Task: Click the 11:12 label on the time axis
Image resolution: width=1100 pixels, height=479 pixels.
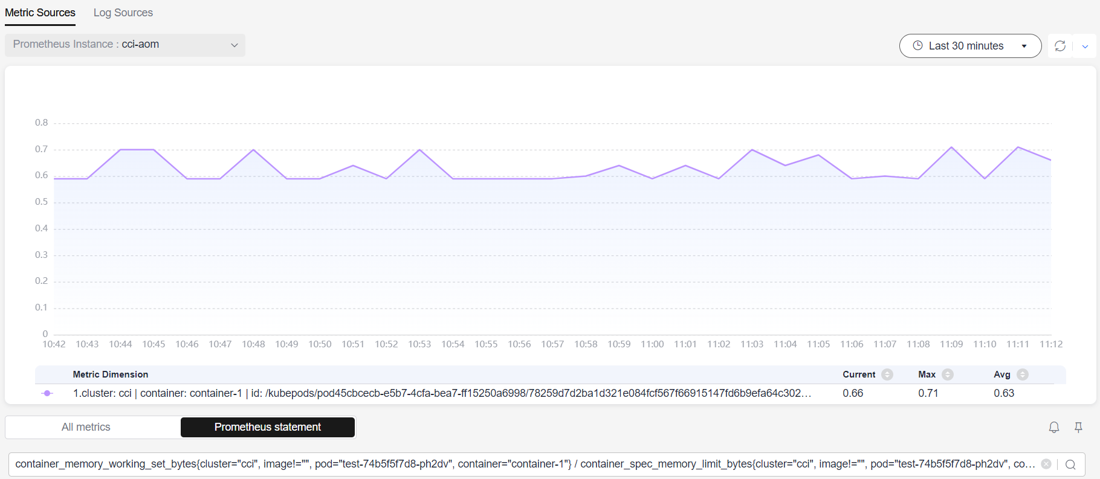Action: click(1051, 344)
